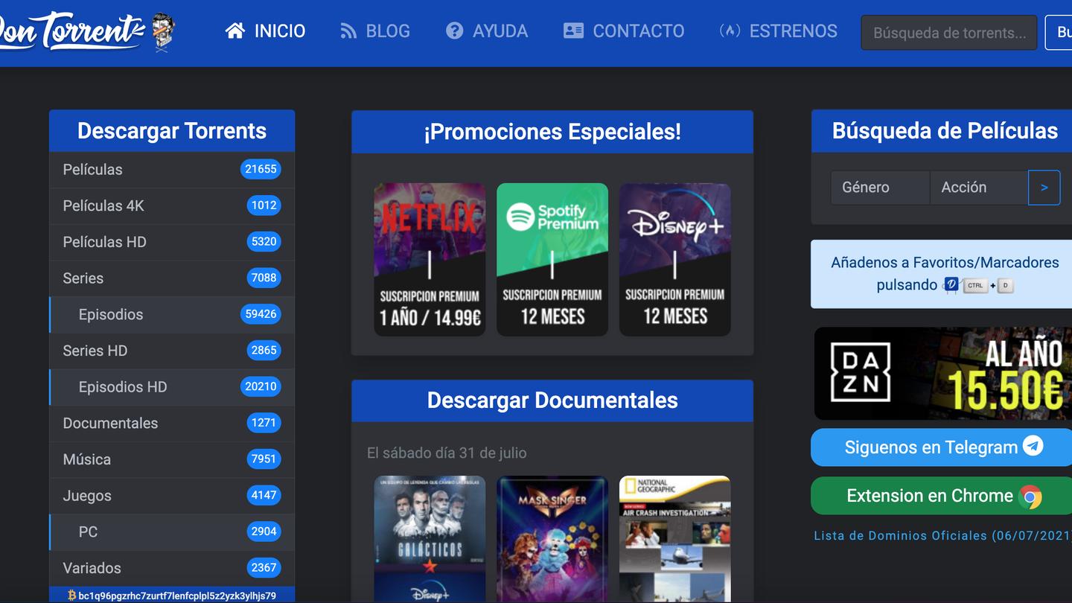Viewport: 1072px width, 603px height.
Task: Open the Mask Singer documentary poster
Action: pyautogui.click(x=552, y=538)
